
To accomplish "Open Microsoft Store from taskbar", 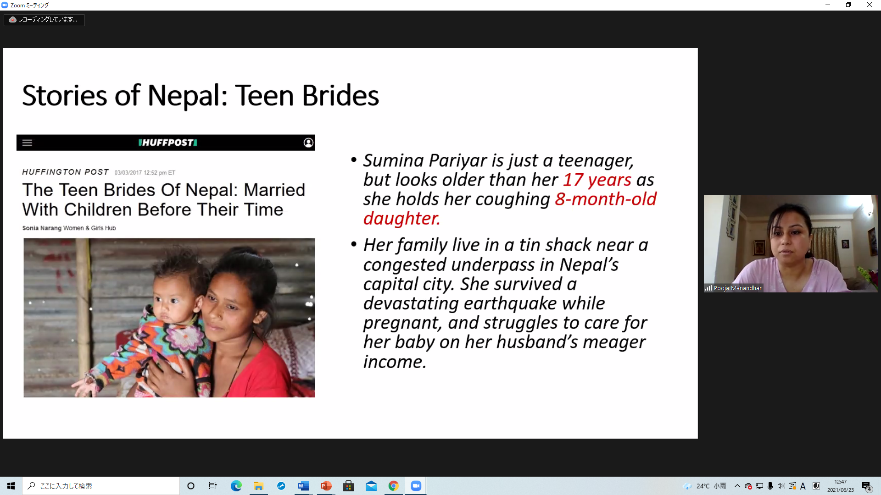I will (349, 486).
